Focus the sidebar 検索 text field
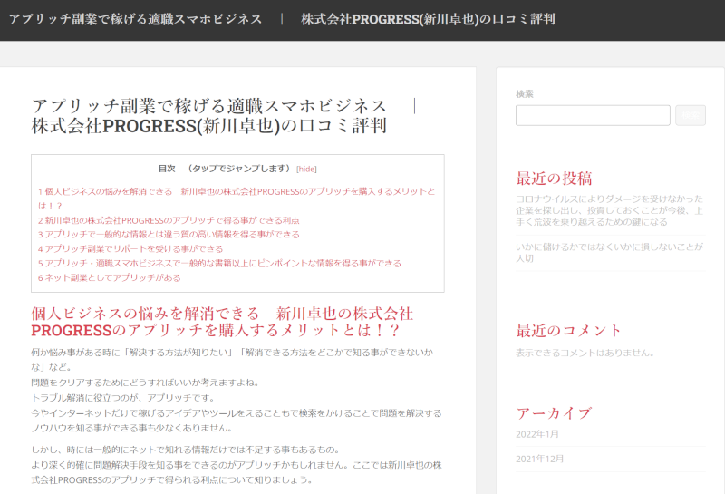This screenshot has width=725, height=494. [x=593, y=115]
